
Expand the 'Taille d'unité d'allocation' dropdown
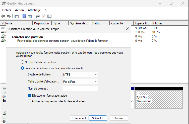coord(80,82)
